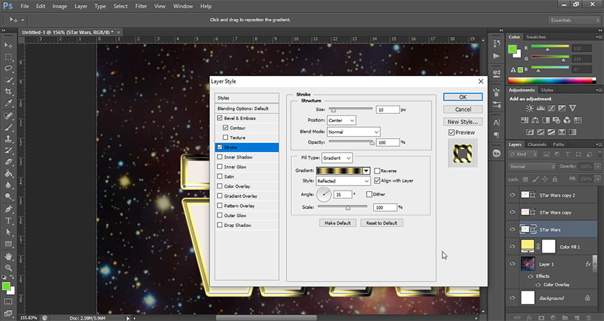Click the lock icon on Background layer
Viewport: 604px width, 321px height.
click(587, 298)
